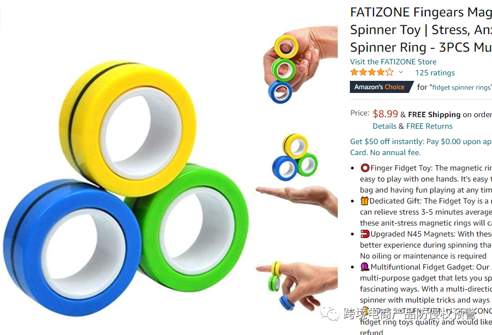Click the FATIZONE Fingears product title
Image resolution: width=492 pixels, height=335 pixels.
point(421,30)
